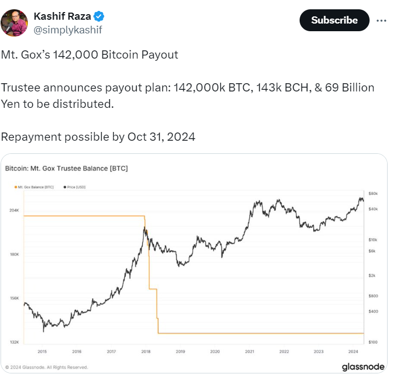Click the Repayment possible by Oct 31 text
Image resolution: width=398 pixels, height=380 pixels.
(98, 137)
